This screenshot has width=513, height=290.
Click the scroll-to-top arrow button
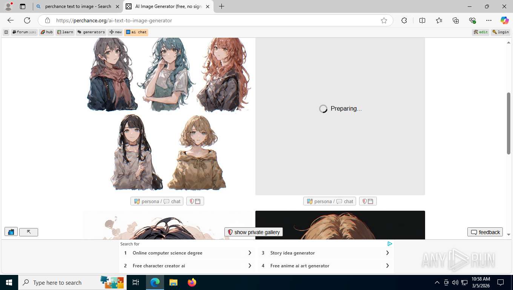coord(29,232)
